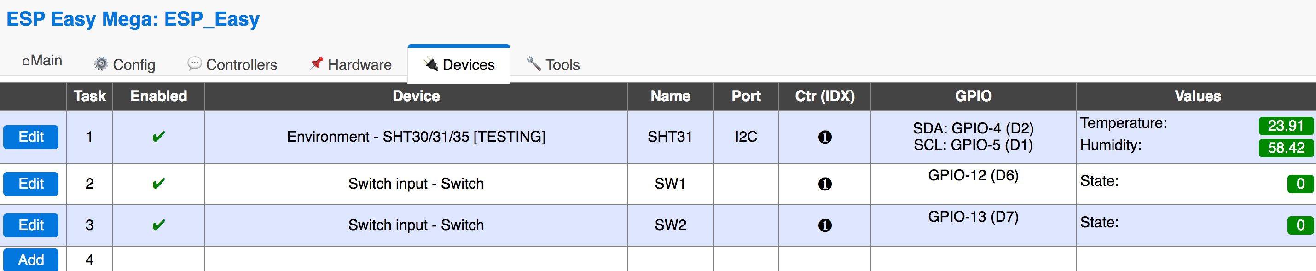Click the Config gear icon

pyautogui.click(x=101, y=64)
